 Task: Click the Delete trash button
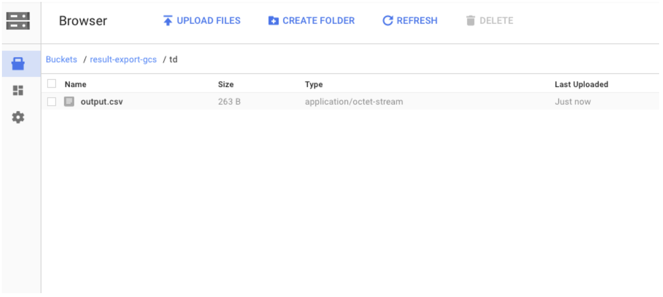click(x=489, y=21)
